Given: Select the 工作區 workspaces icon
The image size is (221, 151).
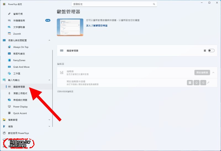Looking at the screenshot, I should point(9,73).
